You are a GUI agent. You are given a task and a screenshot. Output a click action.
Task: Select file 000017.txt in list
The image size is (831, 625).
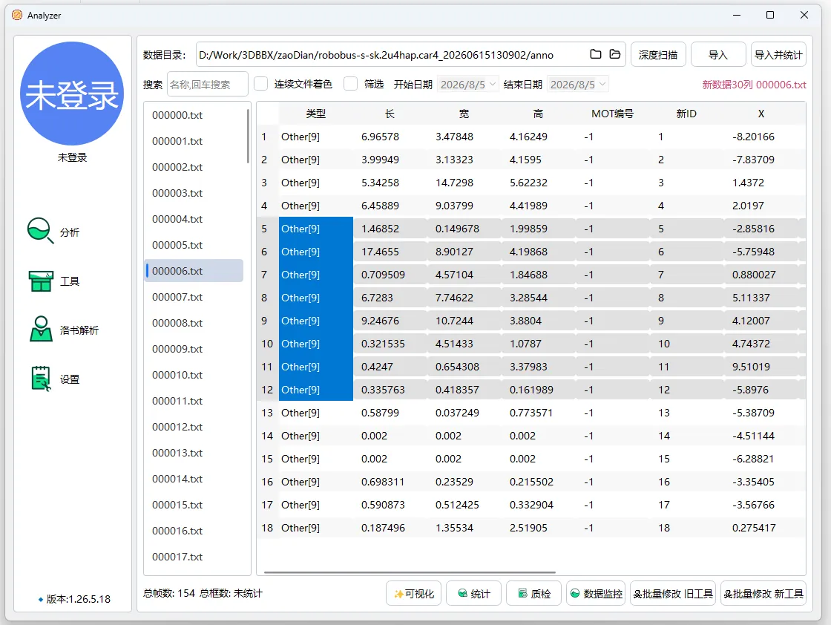click(x=194, y=557)
